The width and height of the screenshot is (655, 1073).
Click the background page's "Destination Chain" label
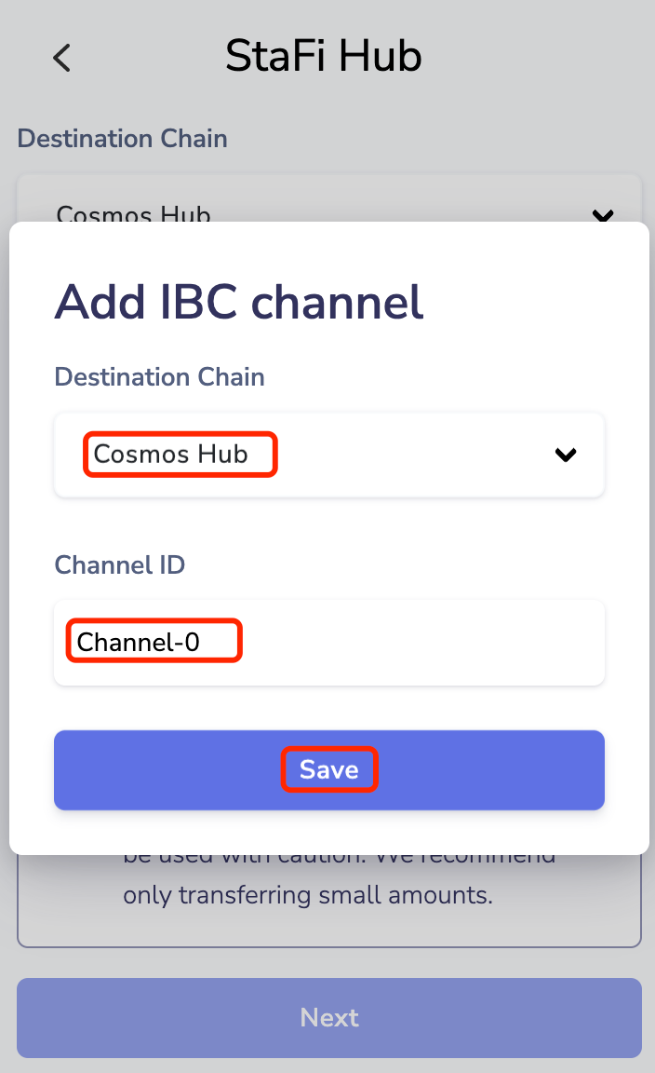pyautogui.click(x=122, y=139)
